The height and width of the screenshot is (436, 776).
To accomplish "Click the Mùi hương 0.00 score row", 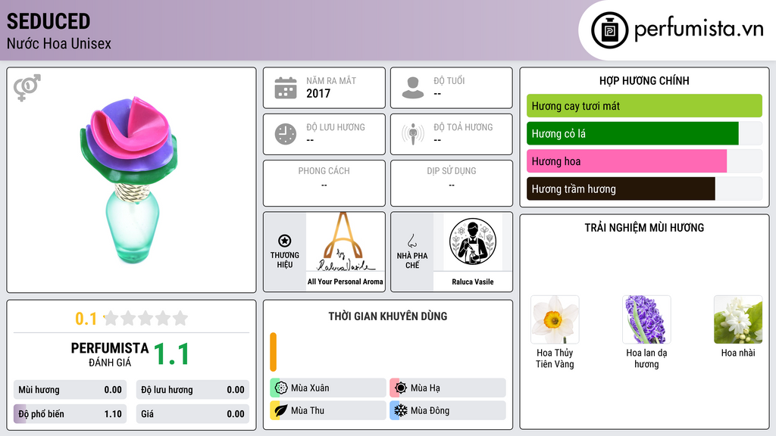I will pyautogui.click(x=70, y=390).
